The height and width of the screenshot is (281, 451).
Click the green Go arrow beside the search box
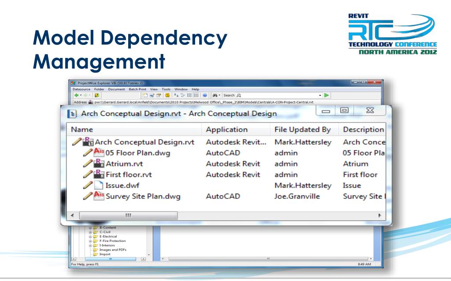326,95
